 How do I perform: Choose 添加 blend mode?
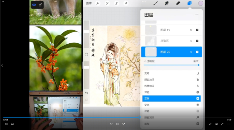171,124
